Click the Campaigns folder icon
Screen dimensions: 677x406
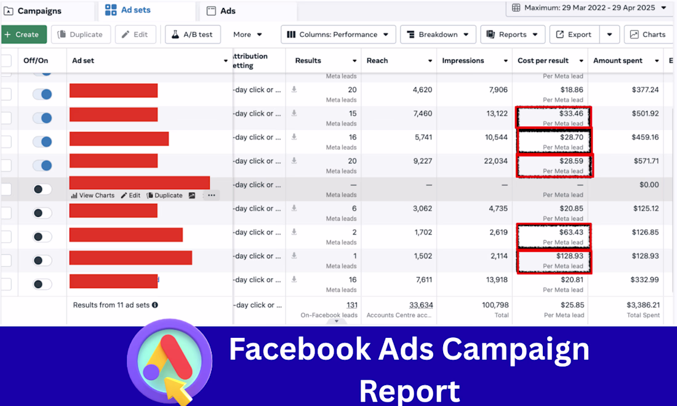pyautogui.click(x=8, y=11)
